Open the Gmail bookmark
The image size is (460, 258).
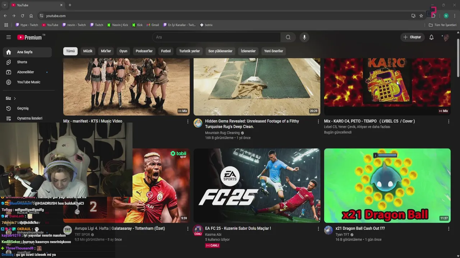pyautogui.click(x=153, y=25)
